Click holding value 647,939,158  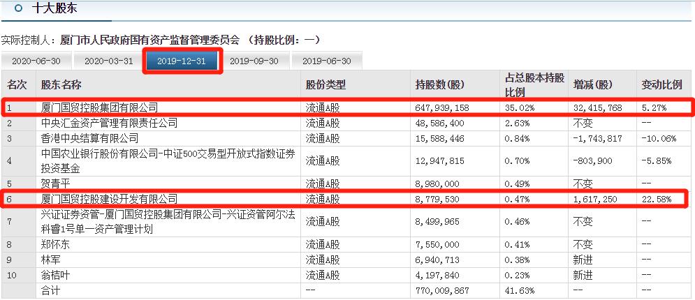click(x=442, y=107)
